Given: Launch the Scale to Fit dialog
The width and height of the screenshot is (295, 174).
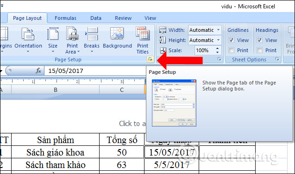Looking at the screenshot, I should (220, 59).
